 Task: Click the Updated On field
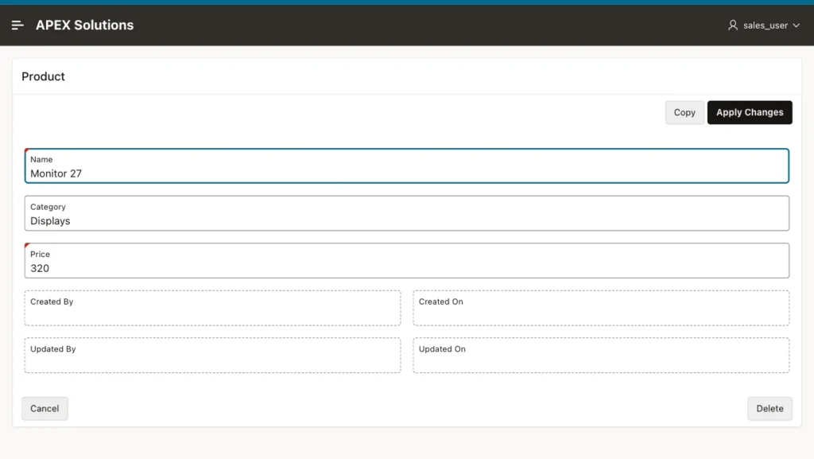pos(601,355)
